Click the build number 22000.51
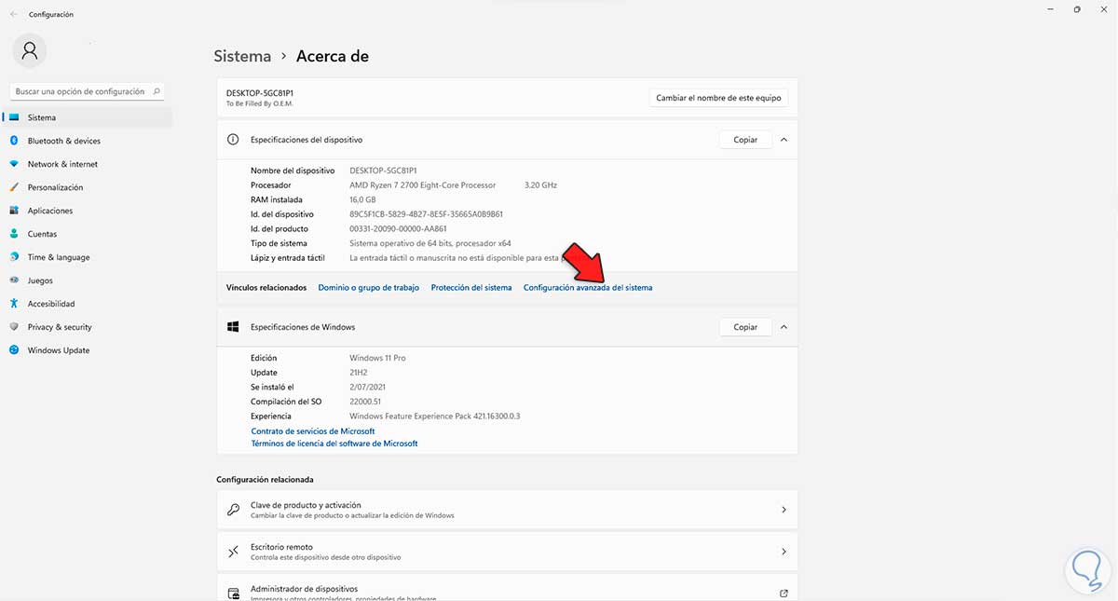This screenshot has height=601, width=1118. (367, 402)
